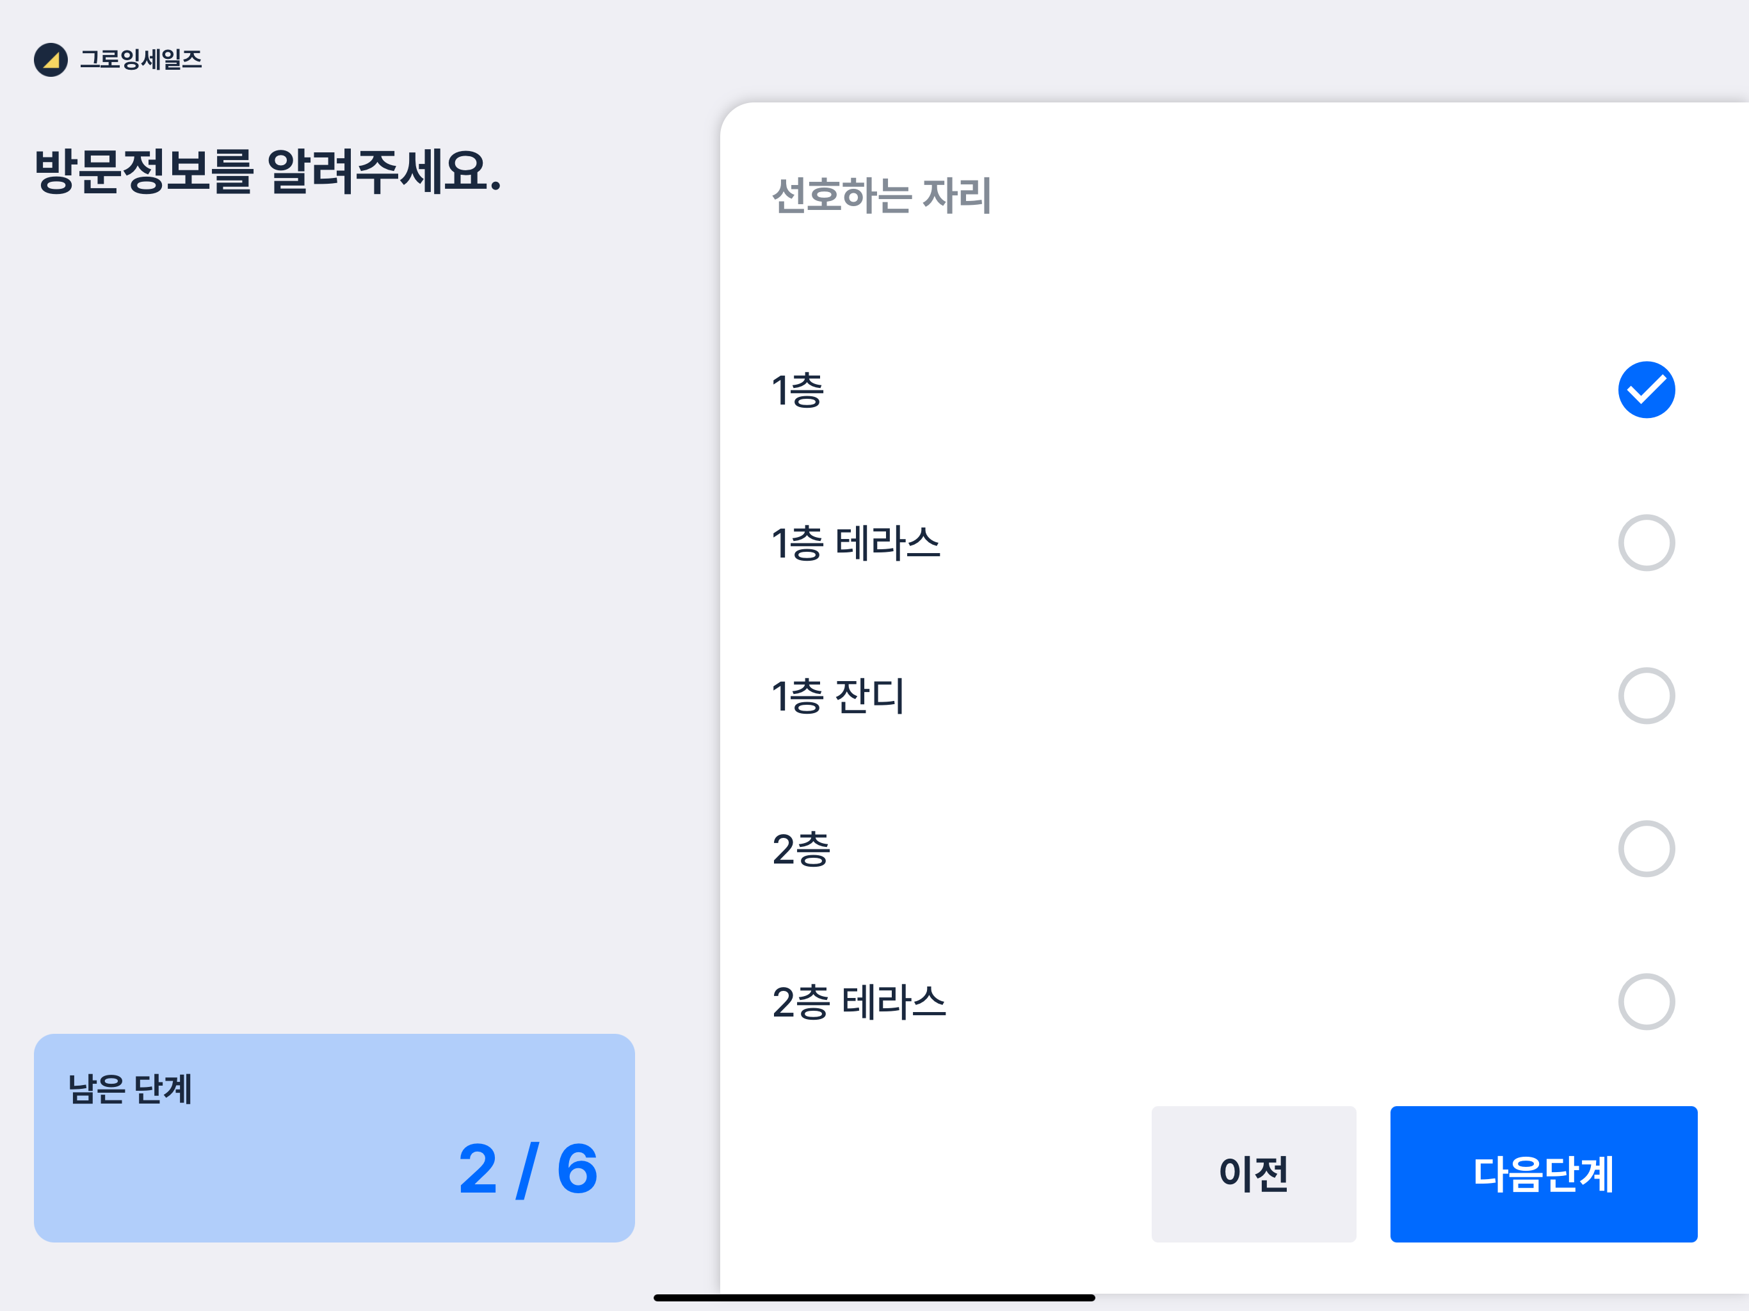This screenshot has width=1749, height=1311.
Task: Pick the 1층 잔디 text label
Action: point(838,696)
